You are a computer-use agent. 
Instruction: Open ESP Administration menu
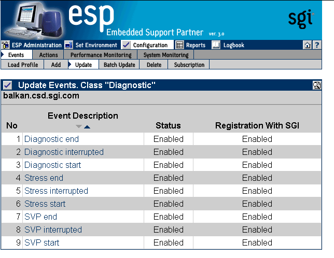pos(37,45)
